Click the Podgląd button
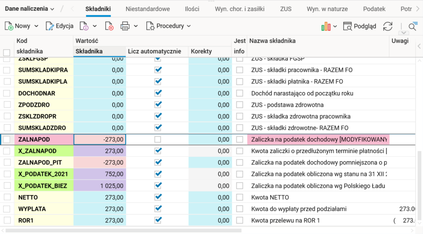The image size is (423, 234). pyautogui.click(x=360, y=26)
